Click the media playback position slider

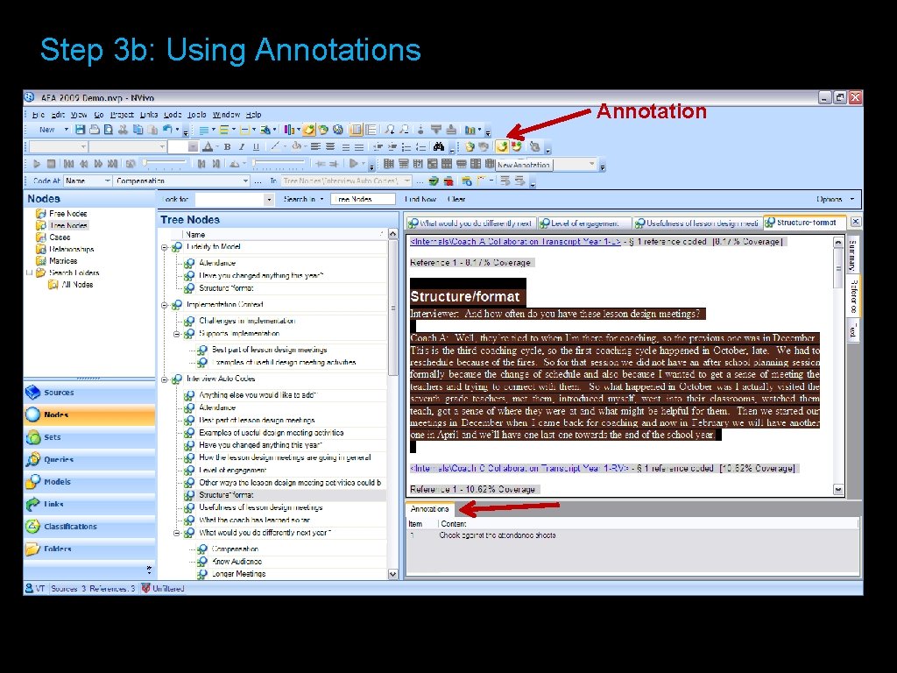coord(166,164)
